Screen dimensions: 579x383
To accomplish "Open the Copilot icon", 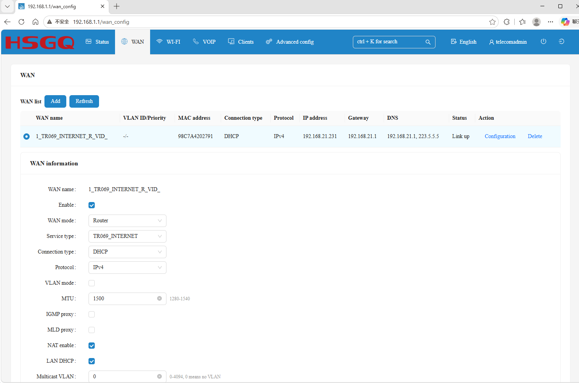I will point(565,22).
